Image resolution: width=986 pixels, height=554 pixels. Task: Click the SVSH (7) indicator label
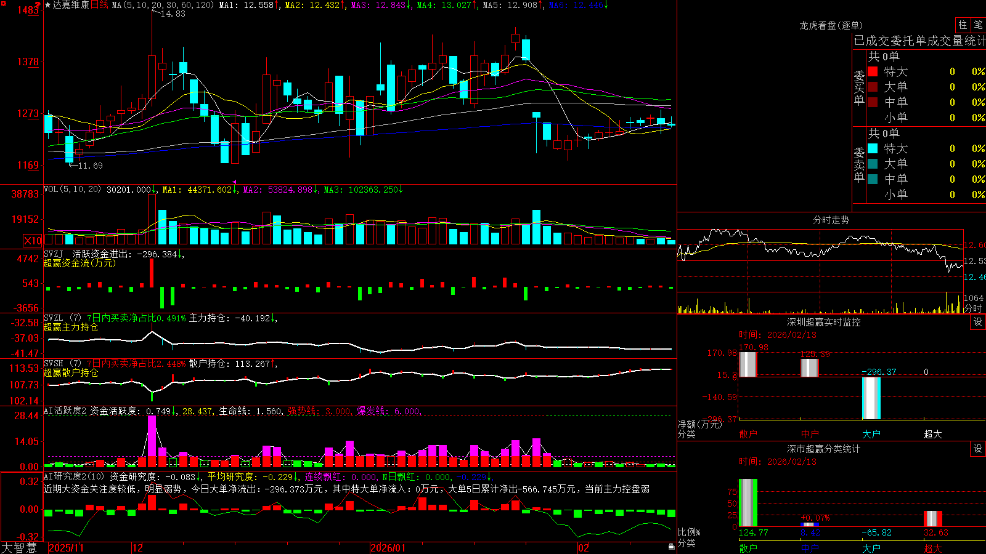click(62, 364)
